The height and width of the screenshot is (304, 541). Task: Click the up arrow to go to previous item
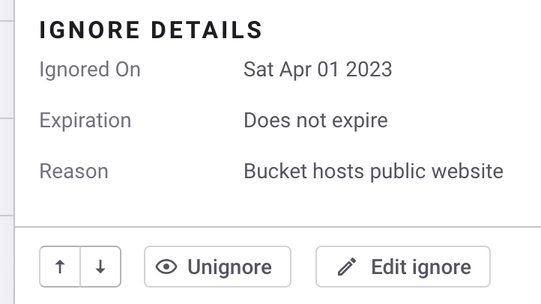60,267
